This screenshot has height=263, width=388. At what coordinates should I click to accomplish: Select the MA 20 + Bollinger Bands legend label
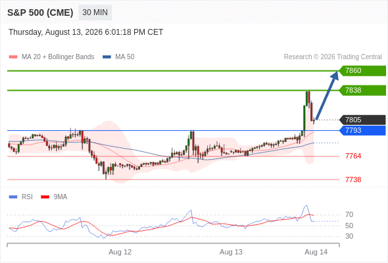pyautogui.click(x=58, y=57)
